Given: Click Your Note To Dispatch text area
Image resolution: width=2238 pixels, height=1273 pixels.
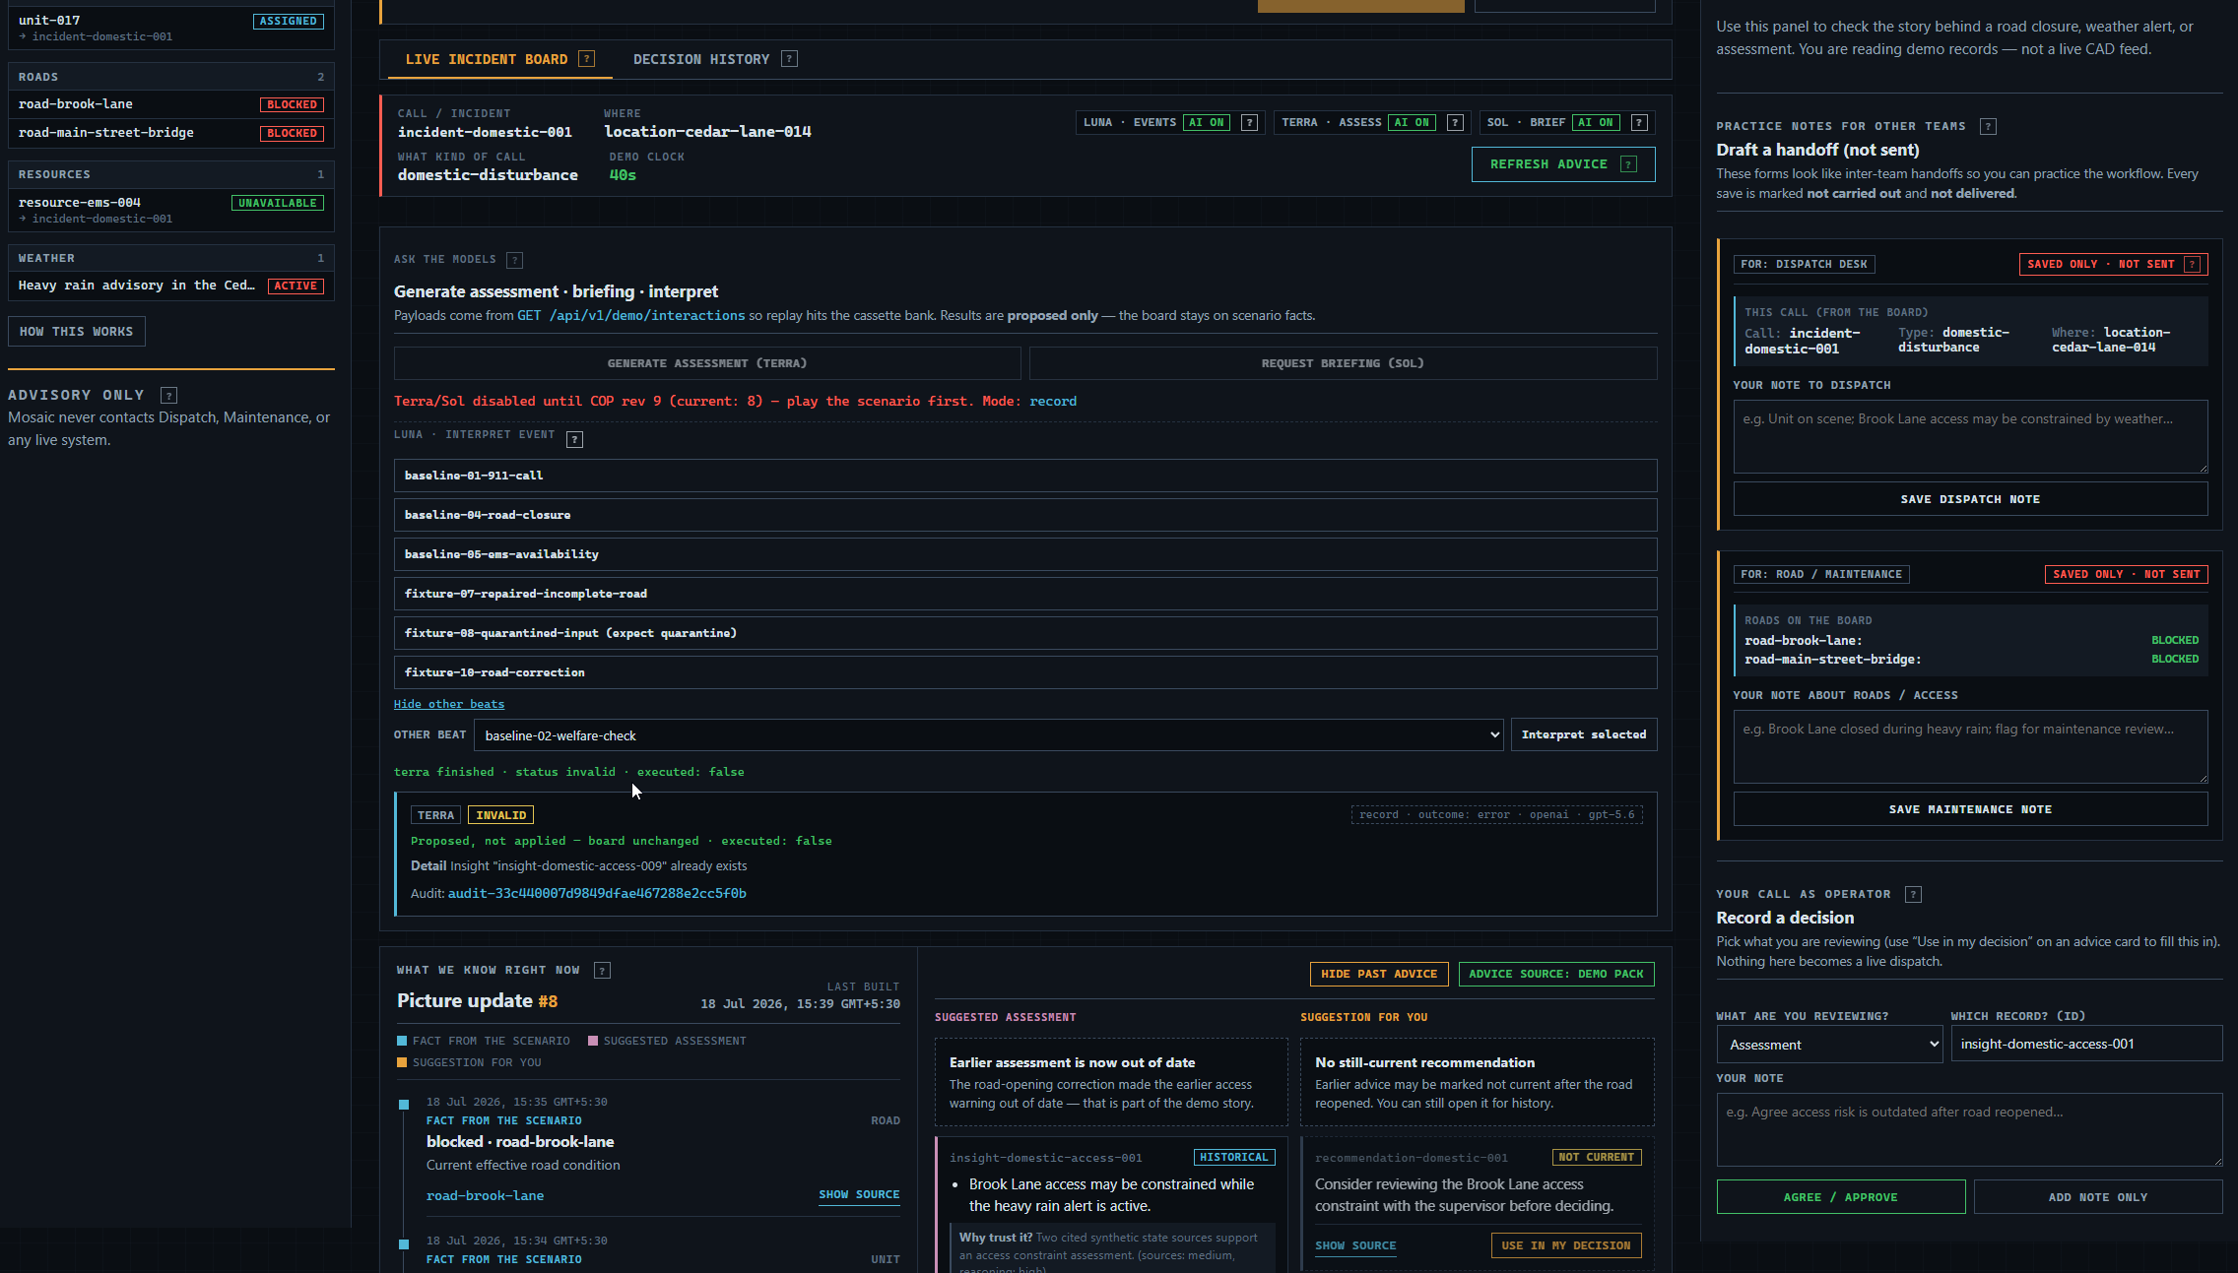Looking at the screenshot, I should [x=1970, y=436].
